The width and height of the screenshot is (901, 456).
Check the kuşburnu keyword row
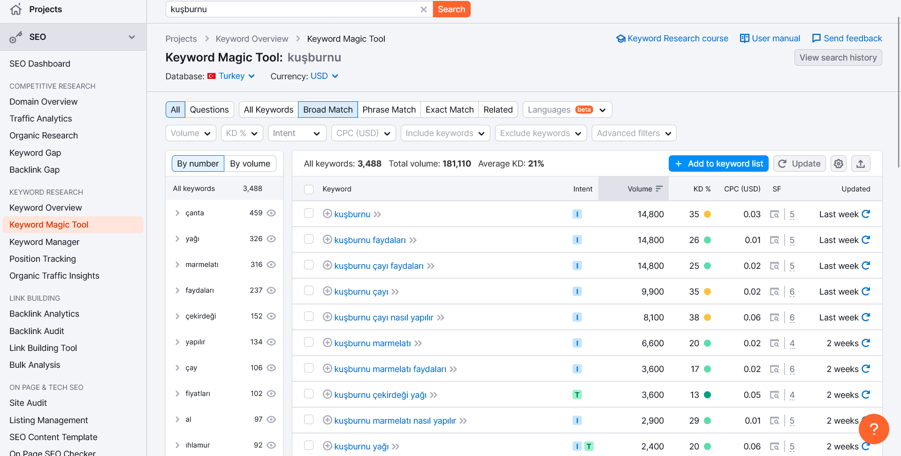point(309,213)
